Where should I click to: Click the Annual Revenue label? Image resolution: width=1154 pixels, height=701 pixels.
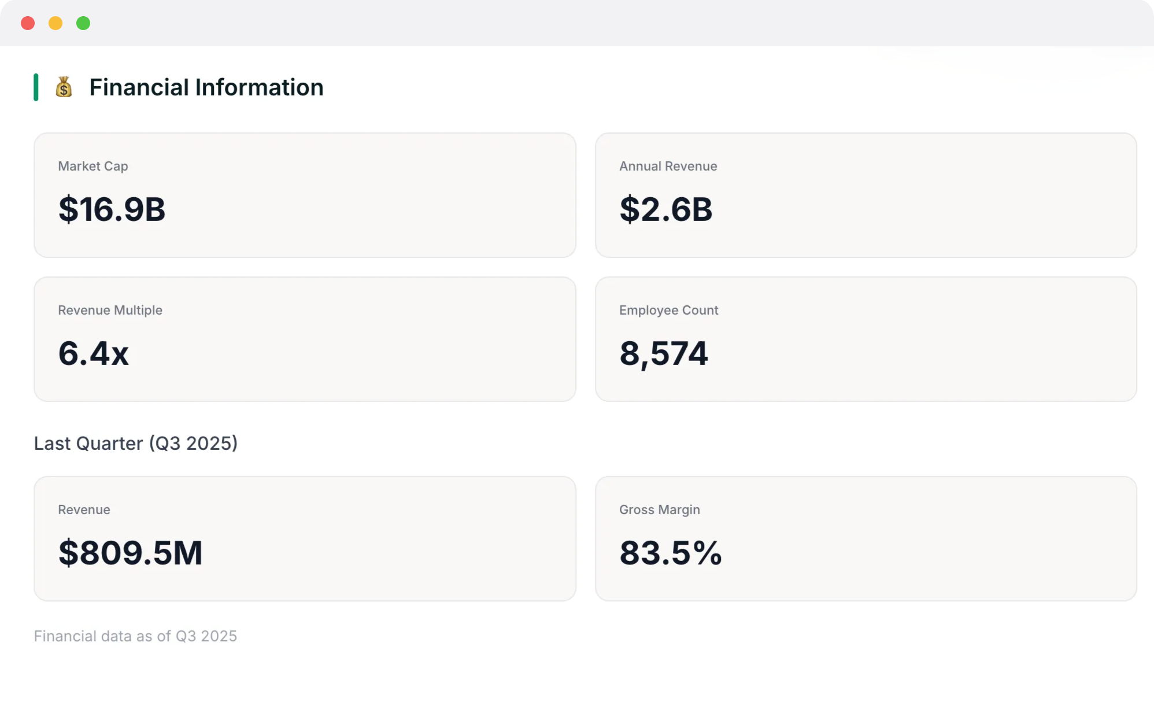(x=668, y=166)
